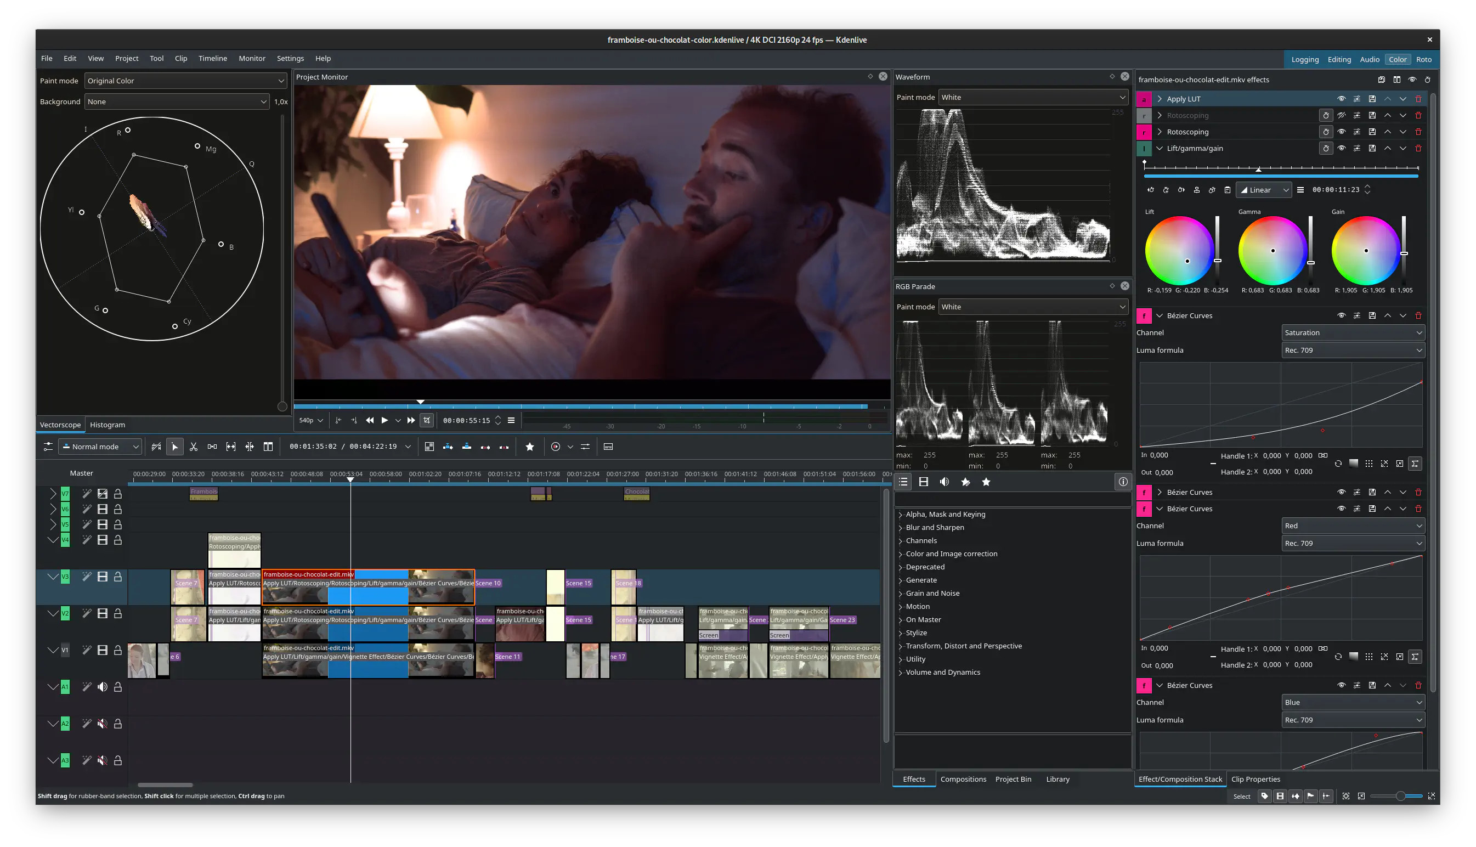Play the project monitor preview

tap(384, 420)
